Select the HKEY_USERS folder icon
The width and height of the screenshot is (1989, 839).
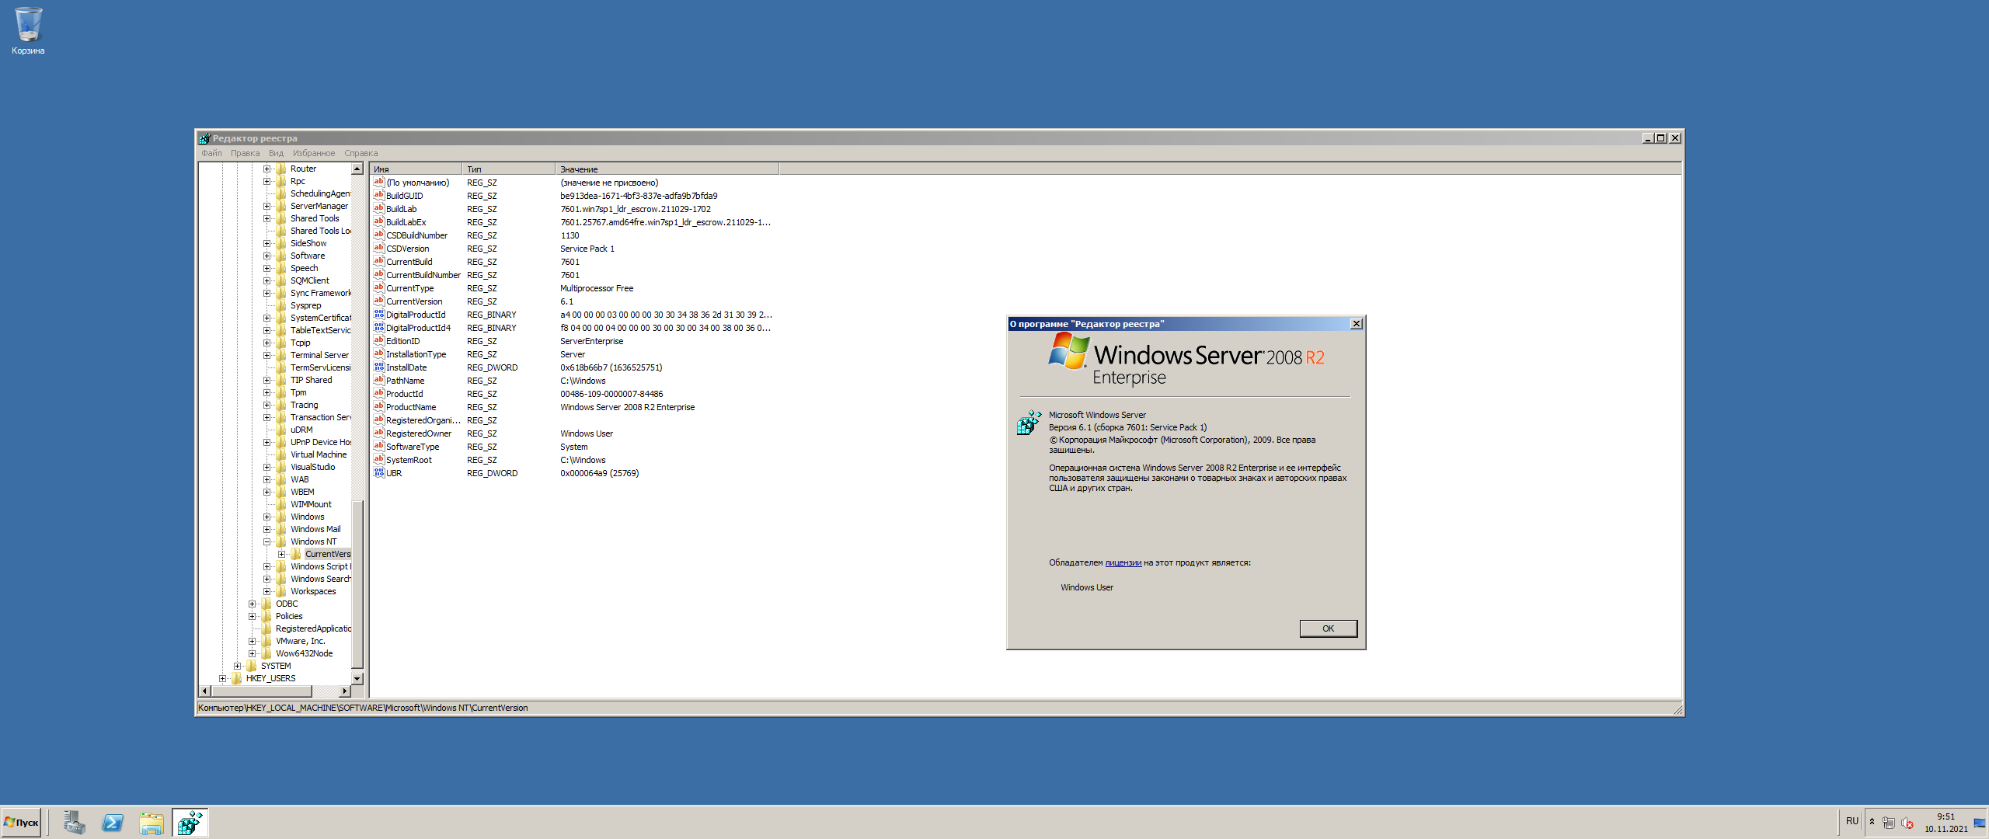coord(237,678)
